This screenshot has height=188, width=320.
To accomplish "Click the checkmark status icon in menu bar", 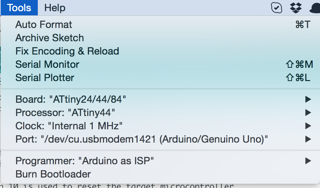I will [x=277, y=8].
